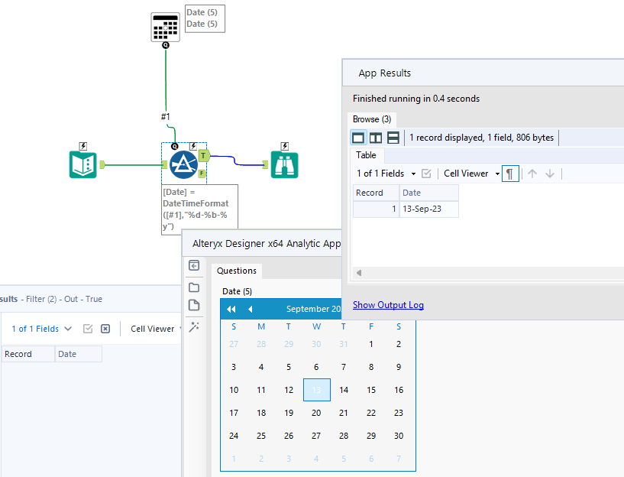Click the Record column header in App Results

point(376,193)
